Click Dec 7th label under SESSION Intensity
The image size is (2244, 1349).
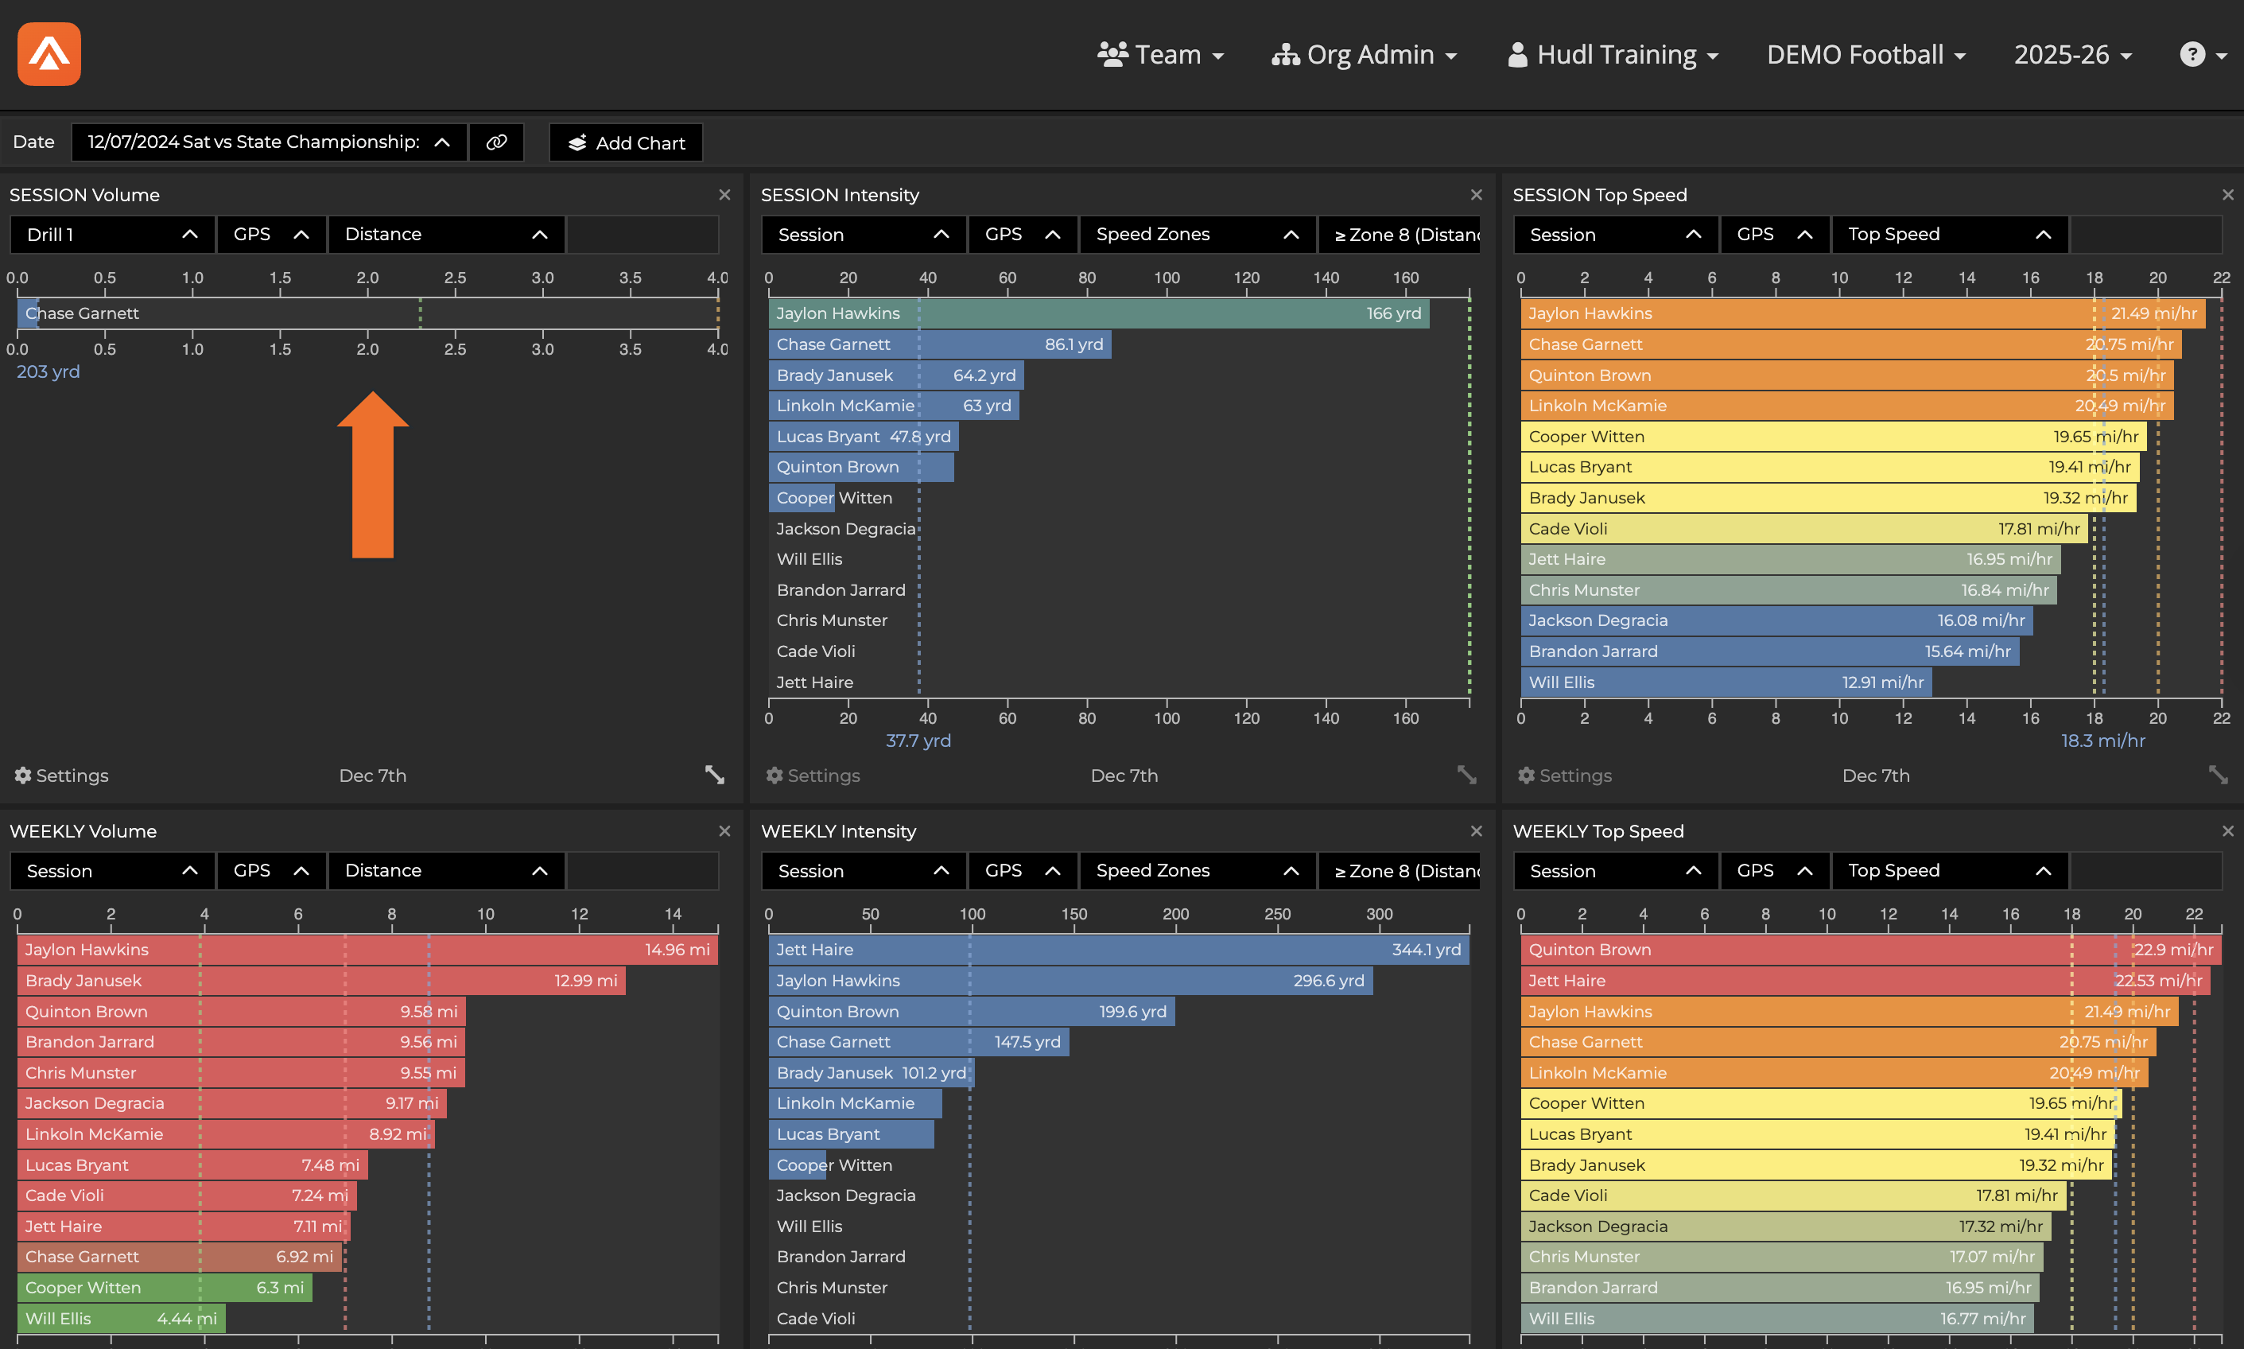click(1124, 776)
